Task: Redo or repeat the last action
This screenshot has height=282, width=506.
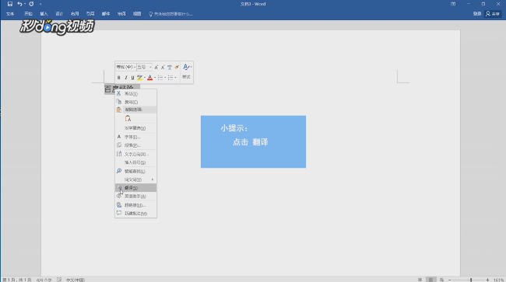Action: point(31,4)
